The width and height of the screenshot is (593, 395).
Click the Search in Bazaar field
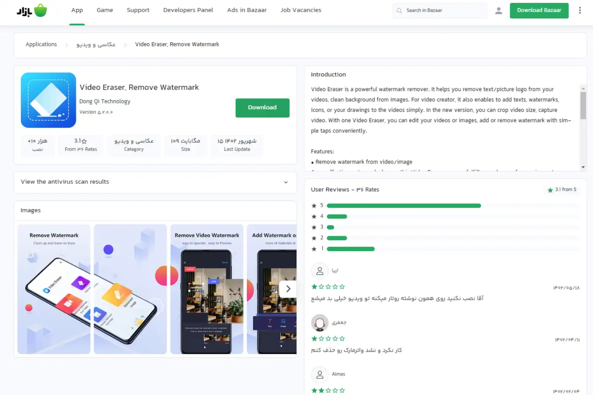click(440, 10)
